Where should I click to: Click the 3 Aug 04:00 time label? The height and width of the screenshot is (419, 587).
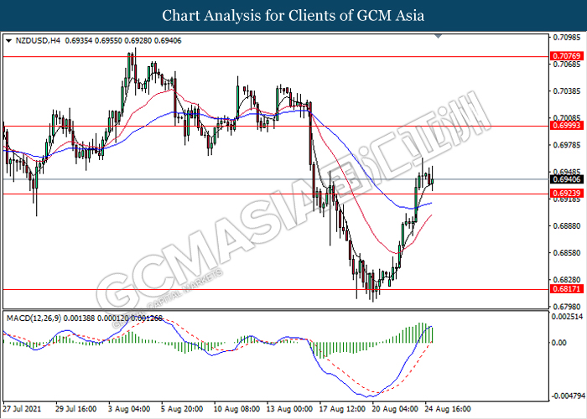[129, 409]
